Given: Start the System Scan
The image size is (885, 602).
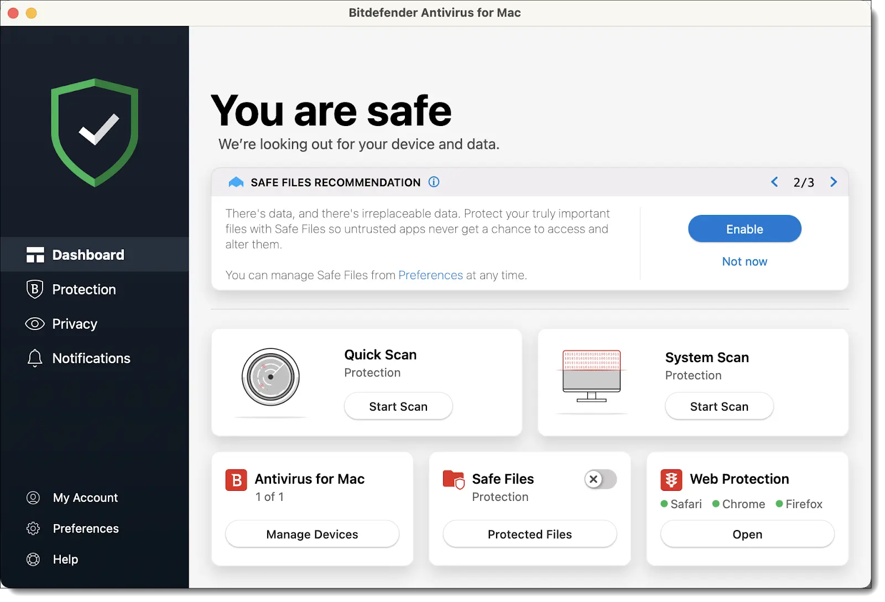Looking at the screenshot, I should click(x=719, y=406).
